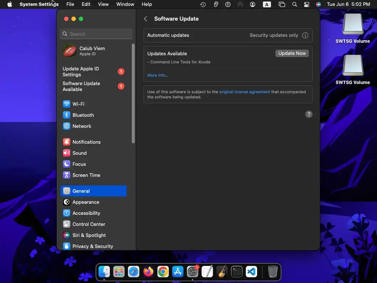
Task: Open Bluetooth settings in sidebar
Action: [93, 115]
